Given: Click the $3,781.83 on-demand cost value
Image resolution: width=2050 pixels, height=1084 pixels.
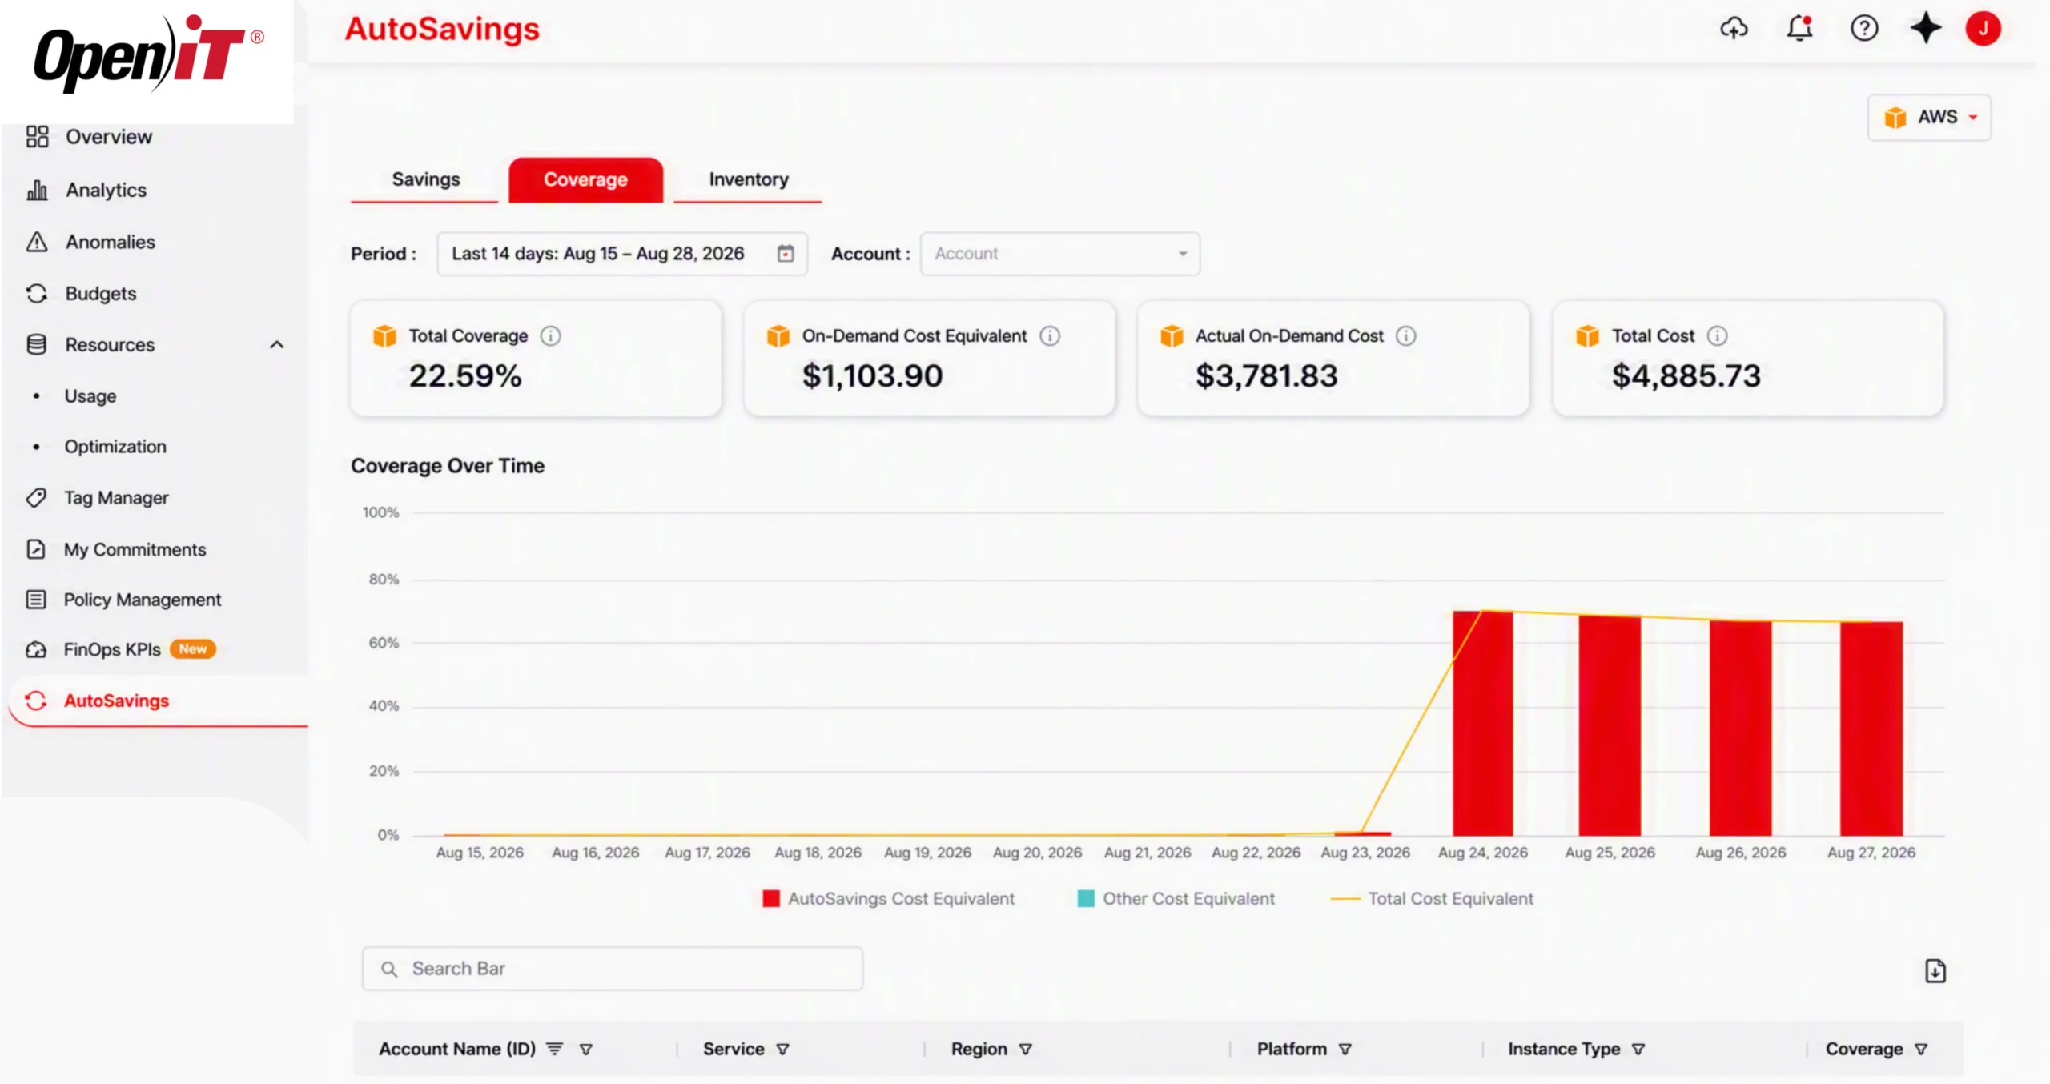Looking at the screenshot, I should pyautogui.click(x=1267, y=376).
